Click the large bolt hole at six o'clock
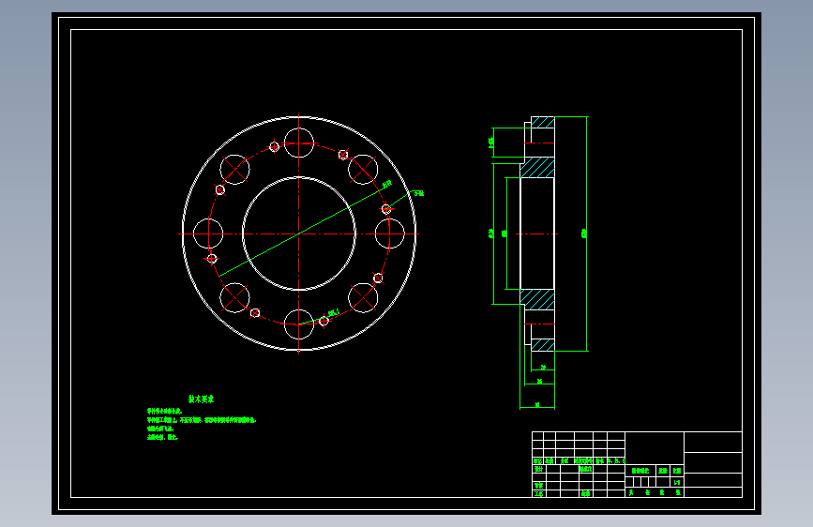 (x=298, y=324)
